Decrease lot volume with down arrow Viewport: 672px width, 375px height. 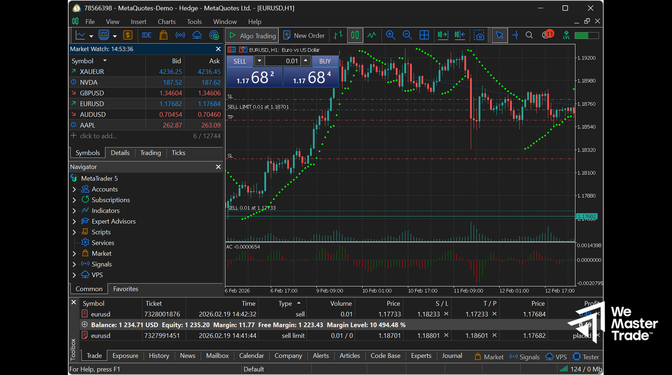(259, 61)
